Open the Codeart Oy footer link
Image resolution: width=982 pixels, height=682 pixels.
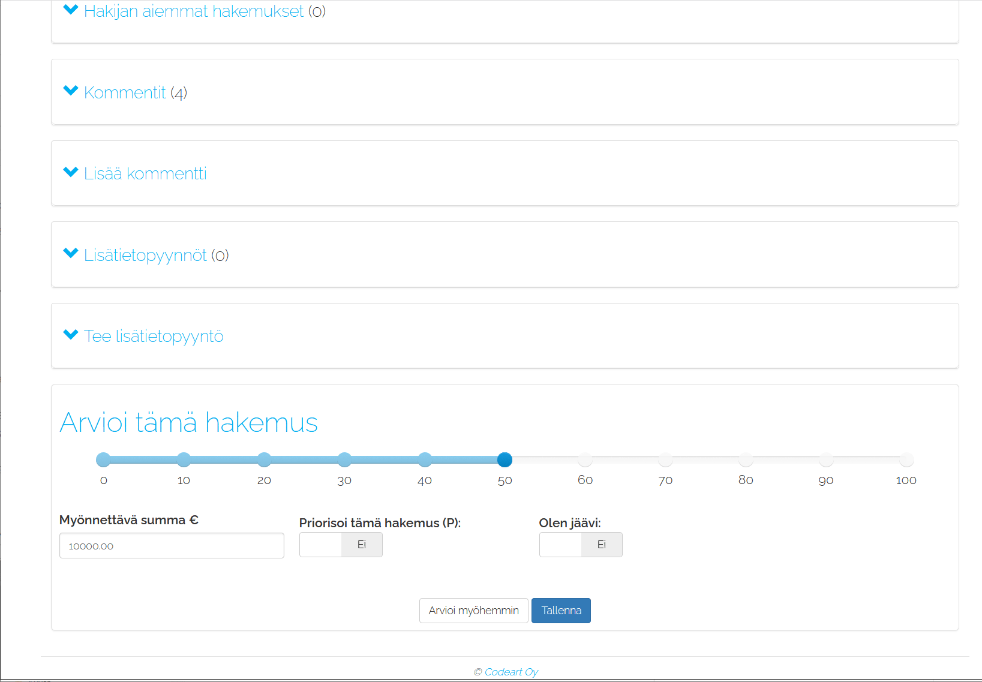[511, 672]
